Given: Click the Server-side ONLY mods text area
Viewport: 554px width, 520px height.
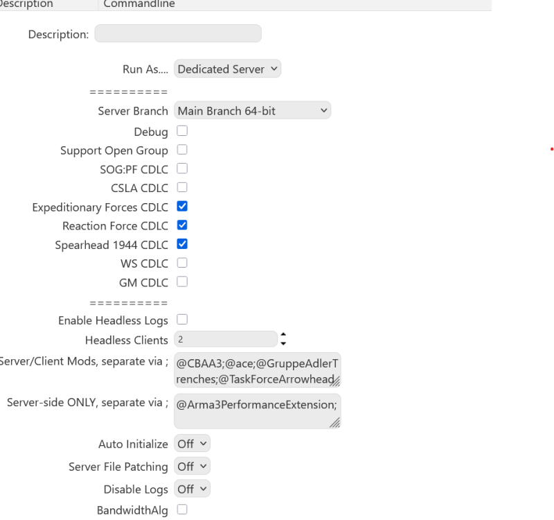Looking at the screenshot, I should coord(257,410).
